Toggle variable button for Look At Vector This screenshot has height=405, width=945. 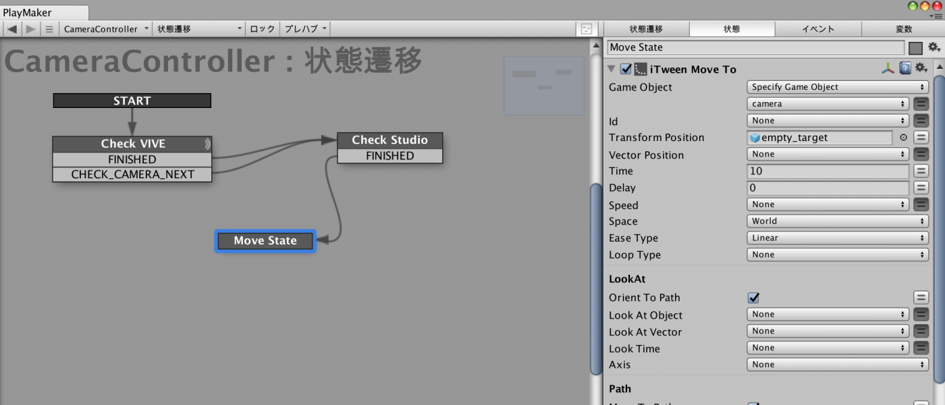[x=921, y=331]
